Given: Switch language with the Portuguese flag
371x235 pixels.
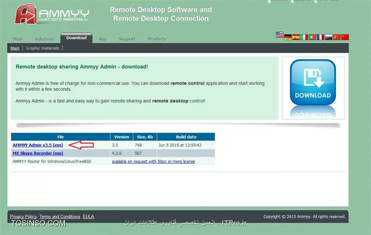Looking at the screenshot, I should [x=312, y=37].
